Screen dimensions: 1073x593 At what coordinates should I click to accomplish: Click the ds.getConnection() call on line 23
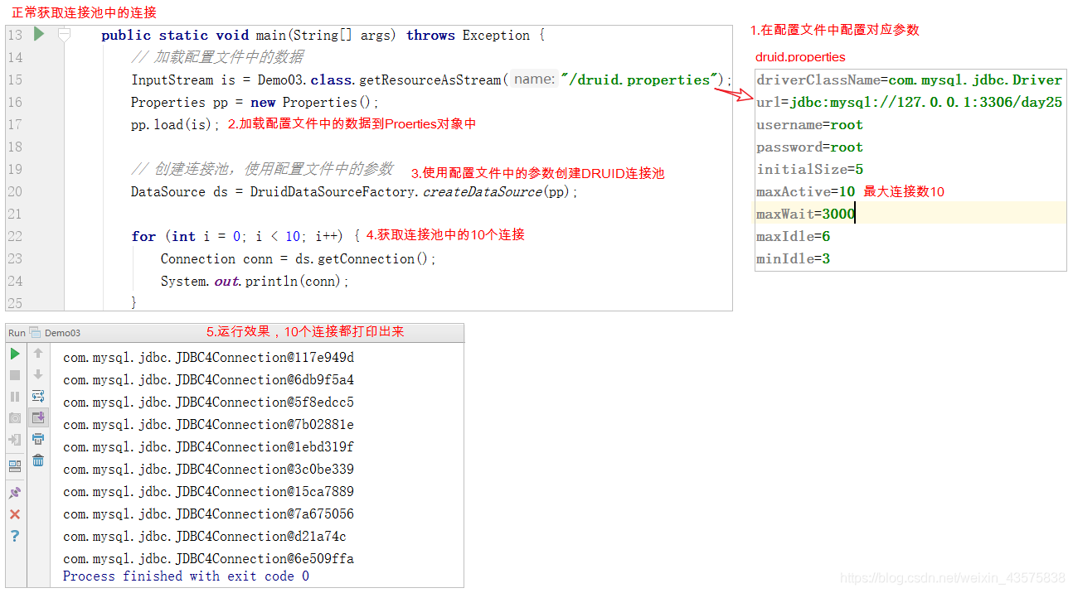tap(365, 259)
